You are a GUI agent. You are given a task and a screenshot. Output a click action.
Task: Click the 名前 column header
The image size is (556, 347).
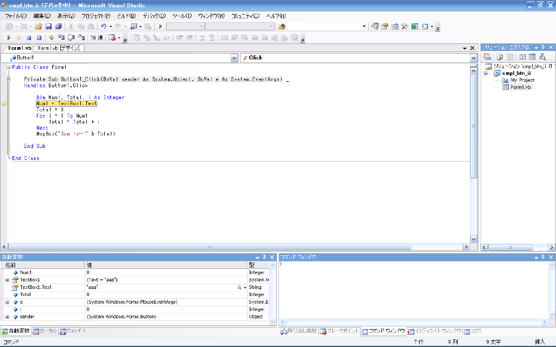pyautogui.click(x=43, y=265)
